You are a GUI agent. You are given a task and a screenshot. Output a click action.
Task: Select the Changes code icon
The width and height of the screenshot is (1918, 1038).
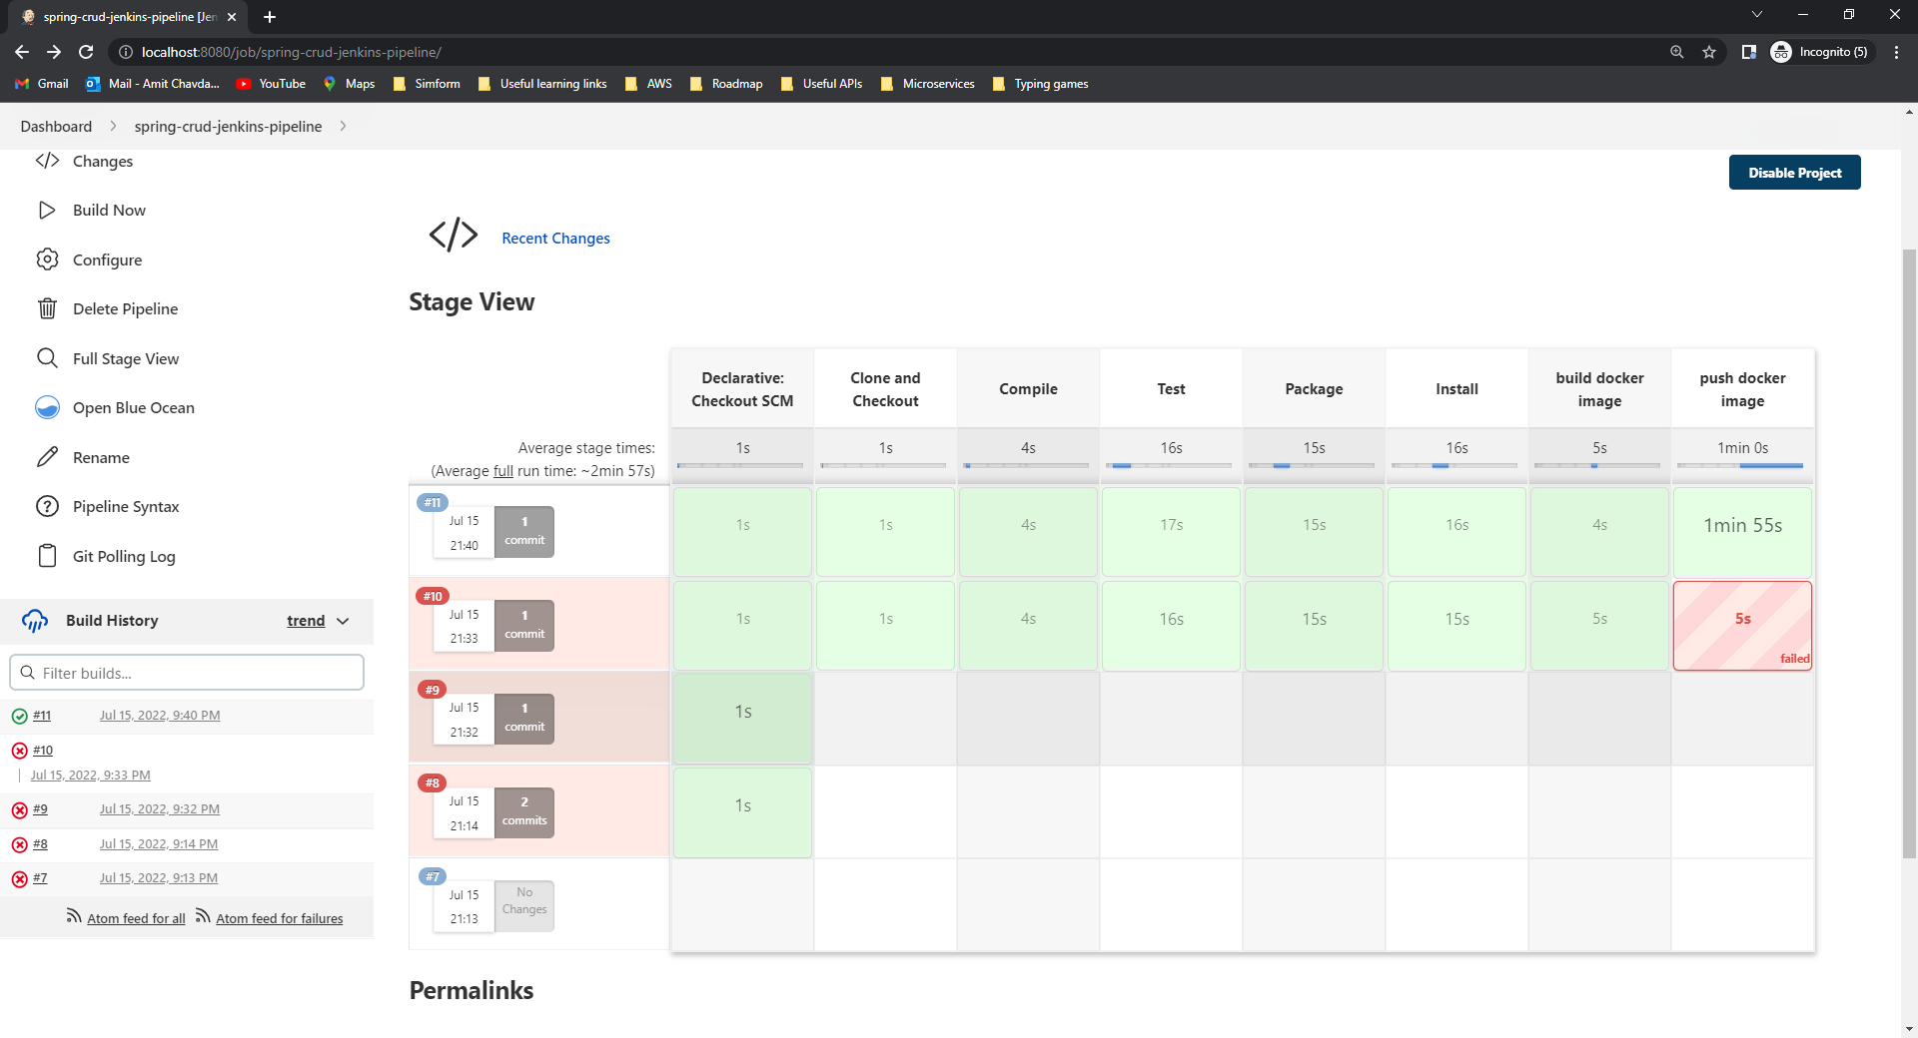point(47,161)
